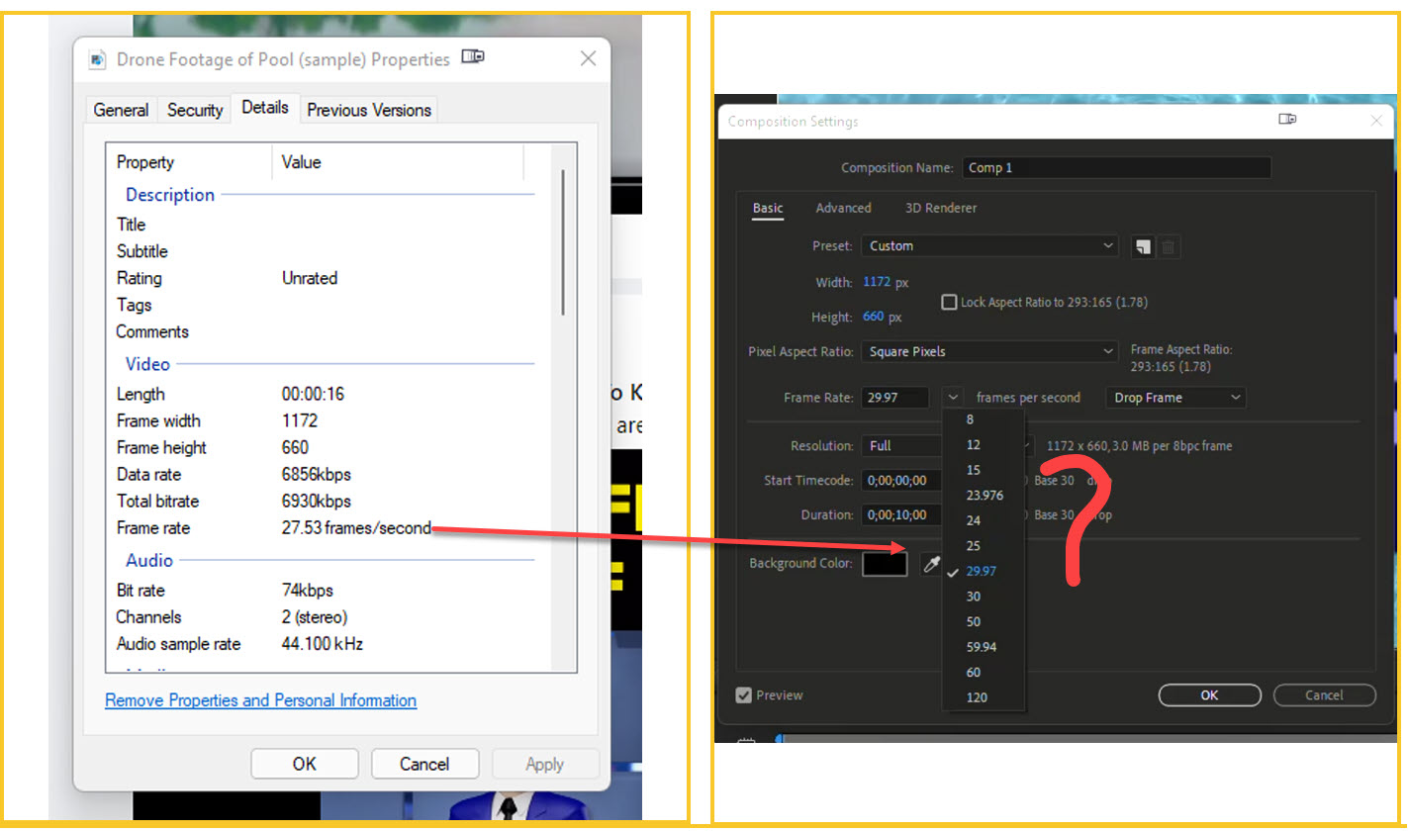Image resolution: width=1408 pixels, height=831 pixels.
Task: Click the file icon beside the Properties dialog title
Action: pos(97,59)
